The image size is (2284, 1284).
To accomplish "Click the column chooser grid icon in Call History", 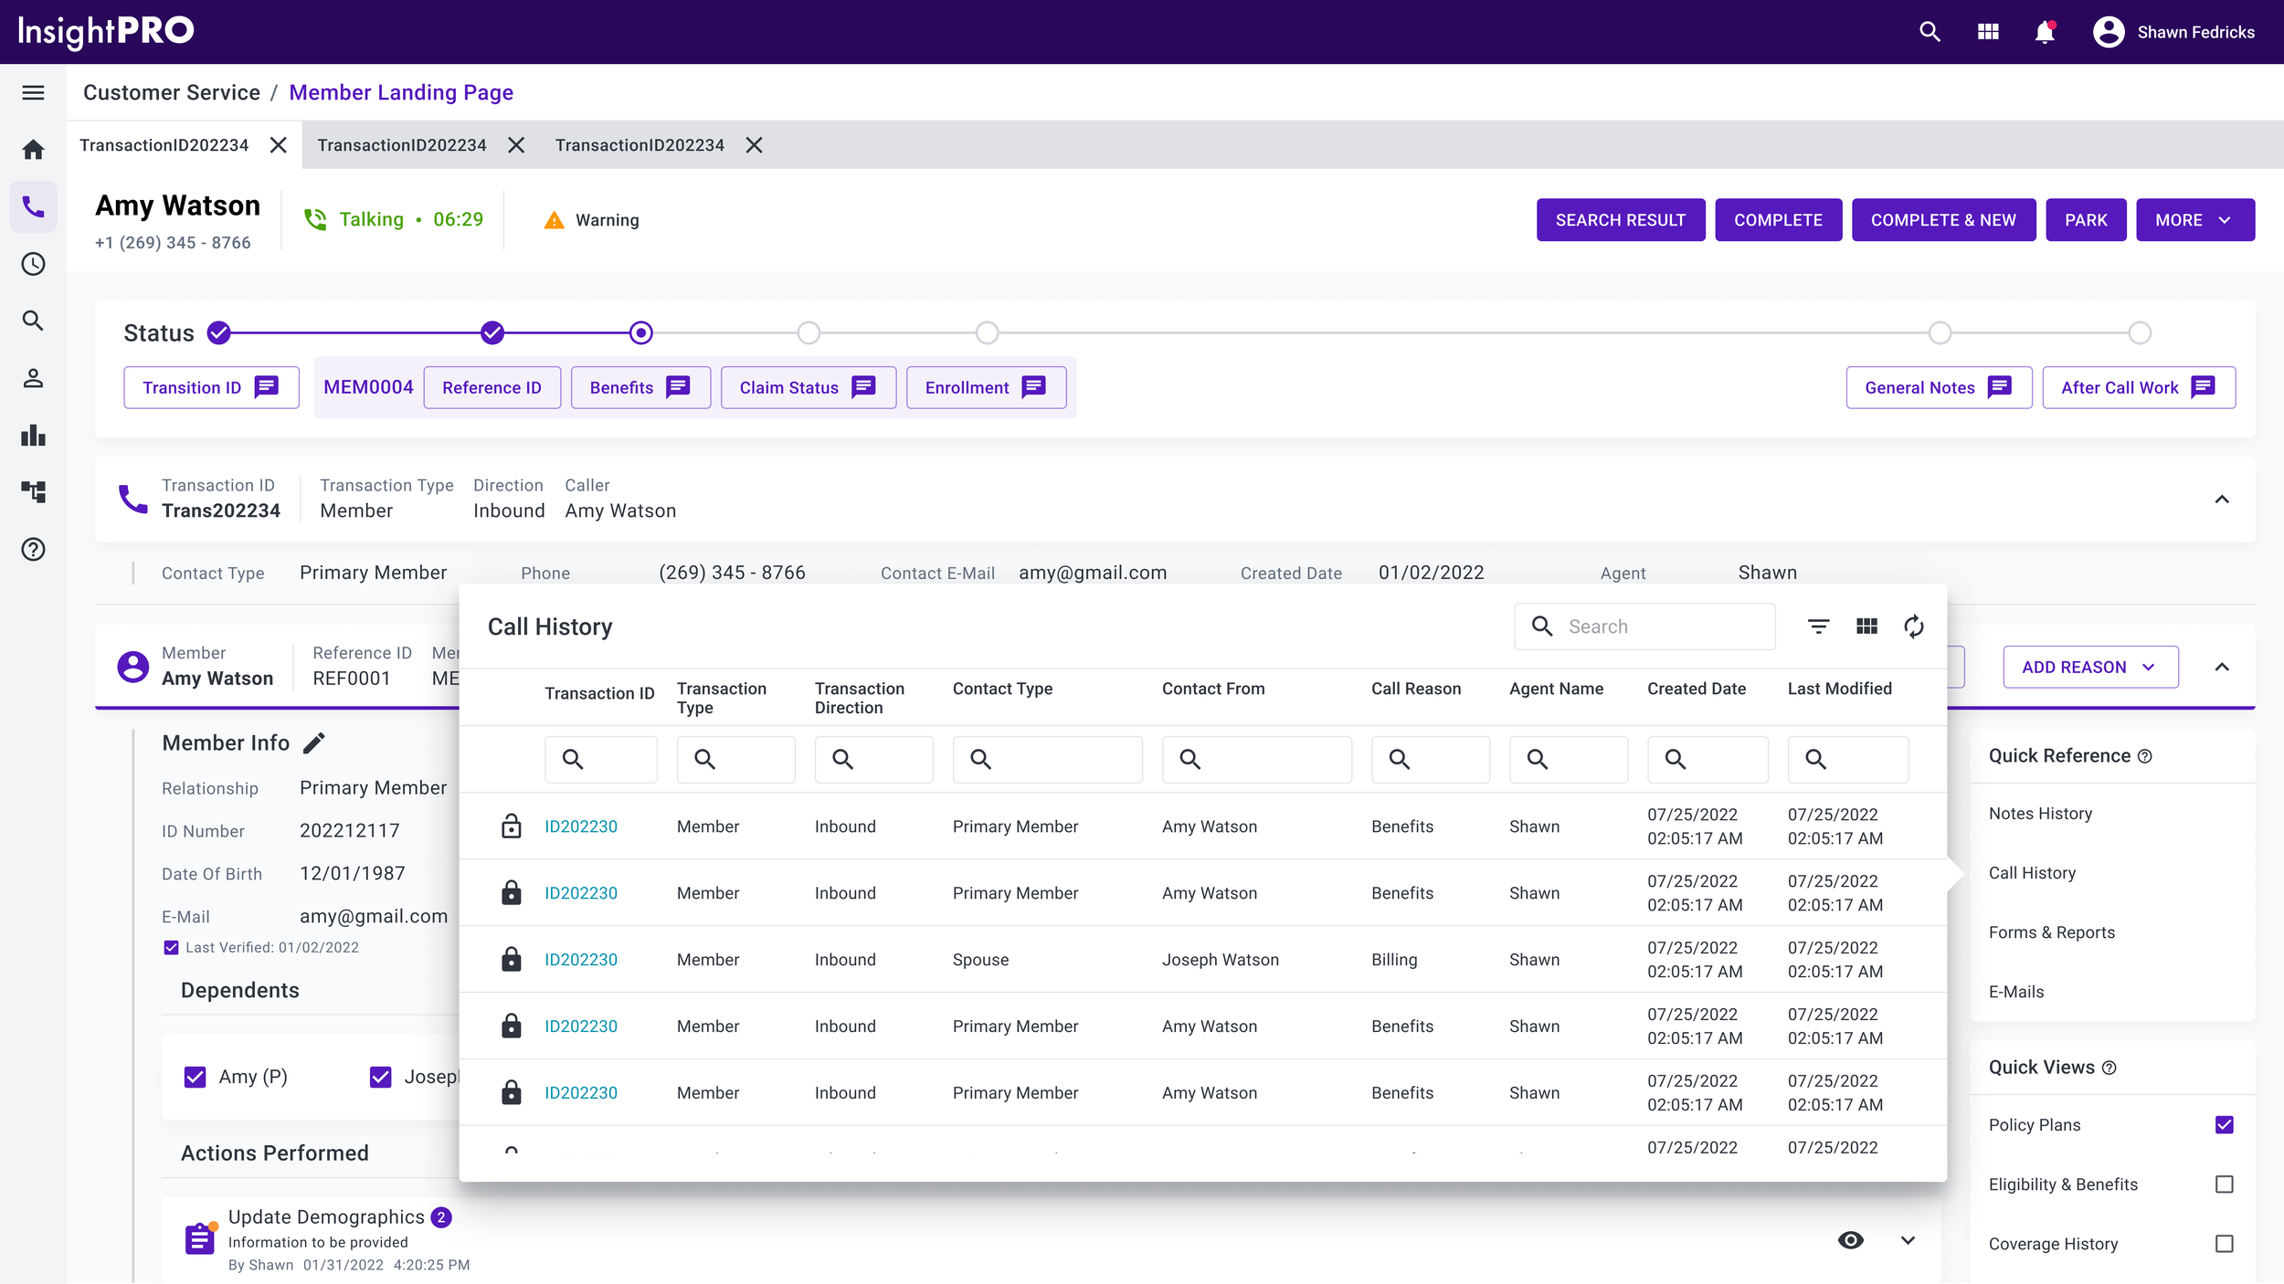I will (x=1866, y=626).
